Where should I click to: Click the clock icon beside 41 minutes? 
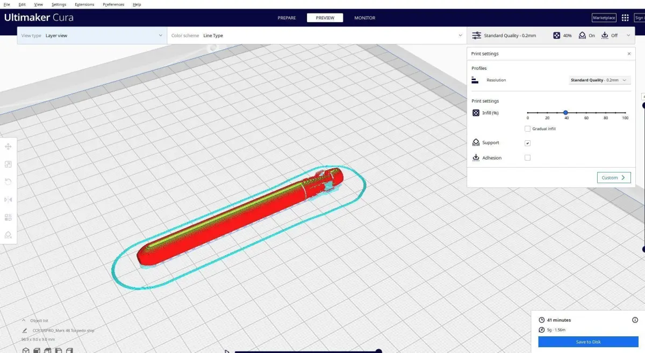point(542,320)
